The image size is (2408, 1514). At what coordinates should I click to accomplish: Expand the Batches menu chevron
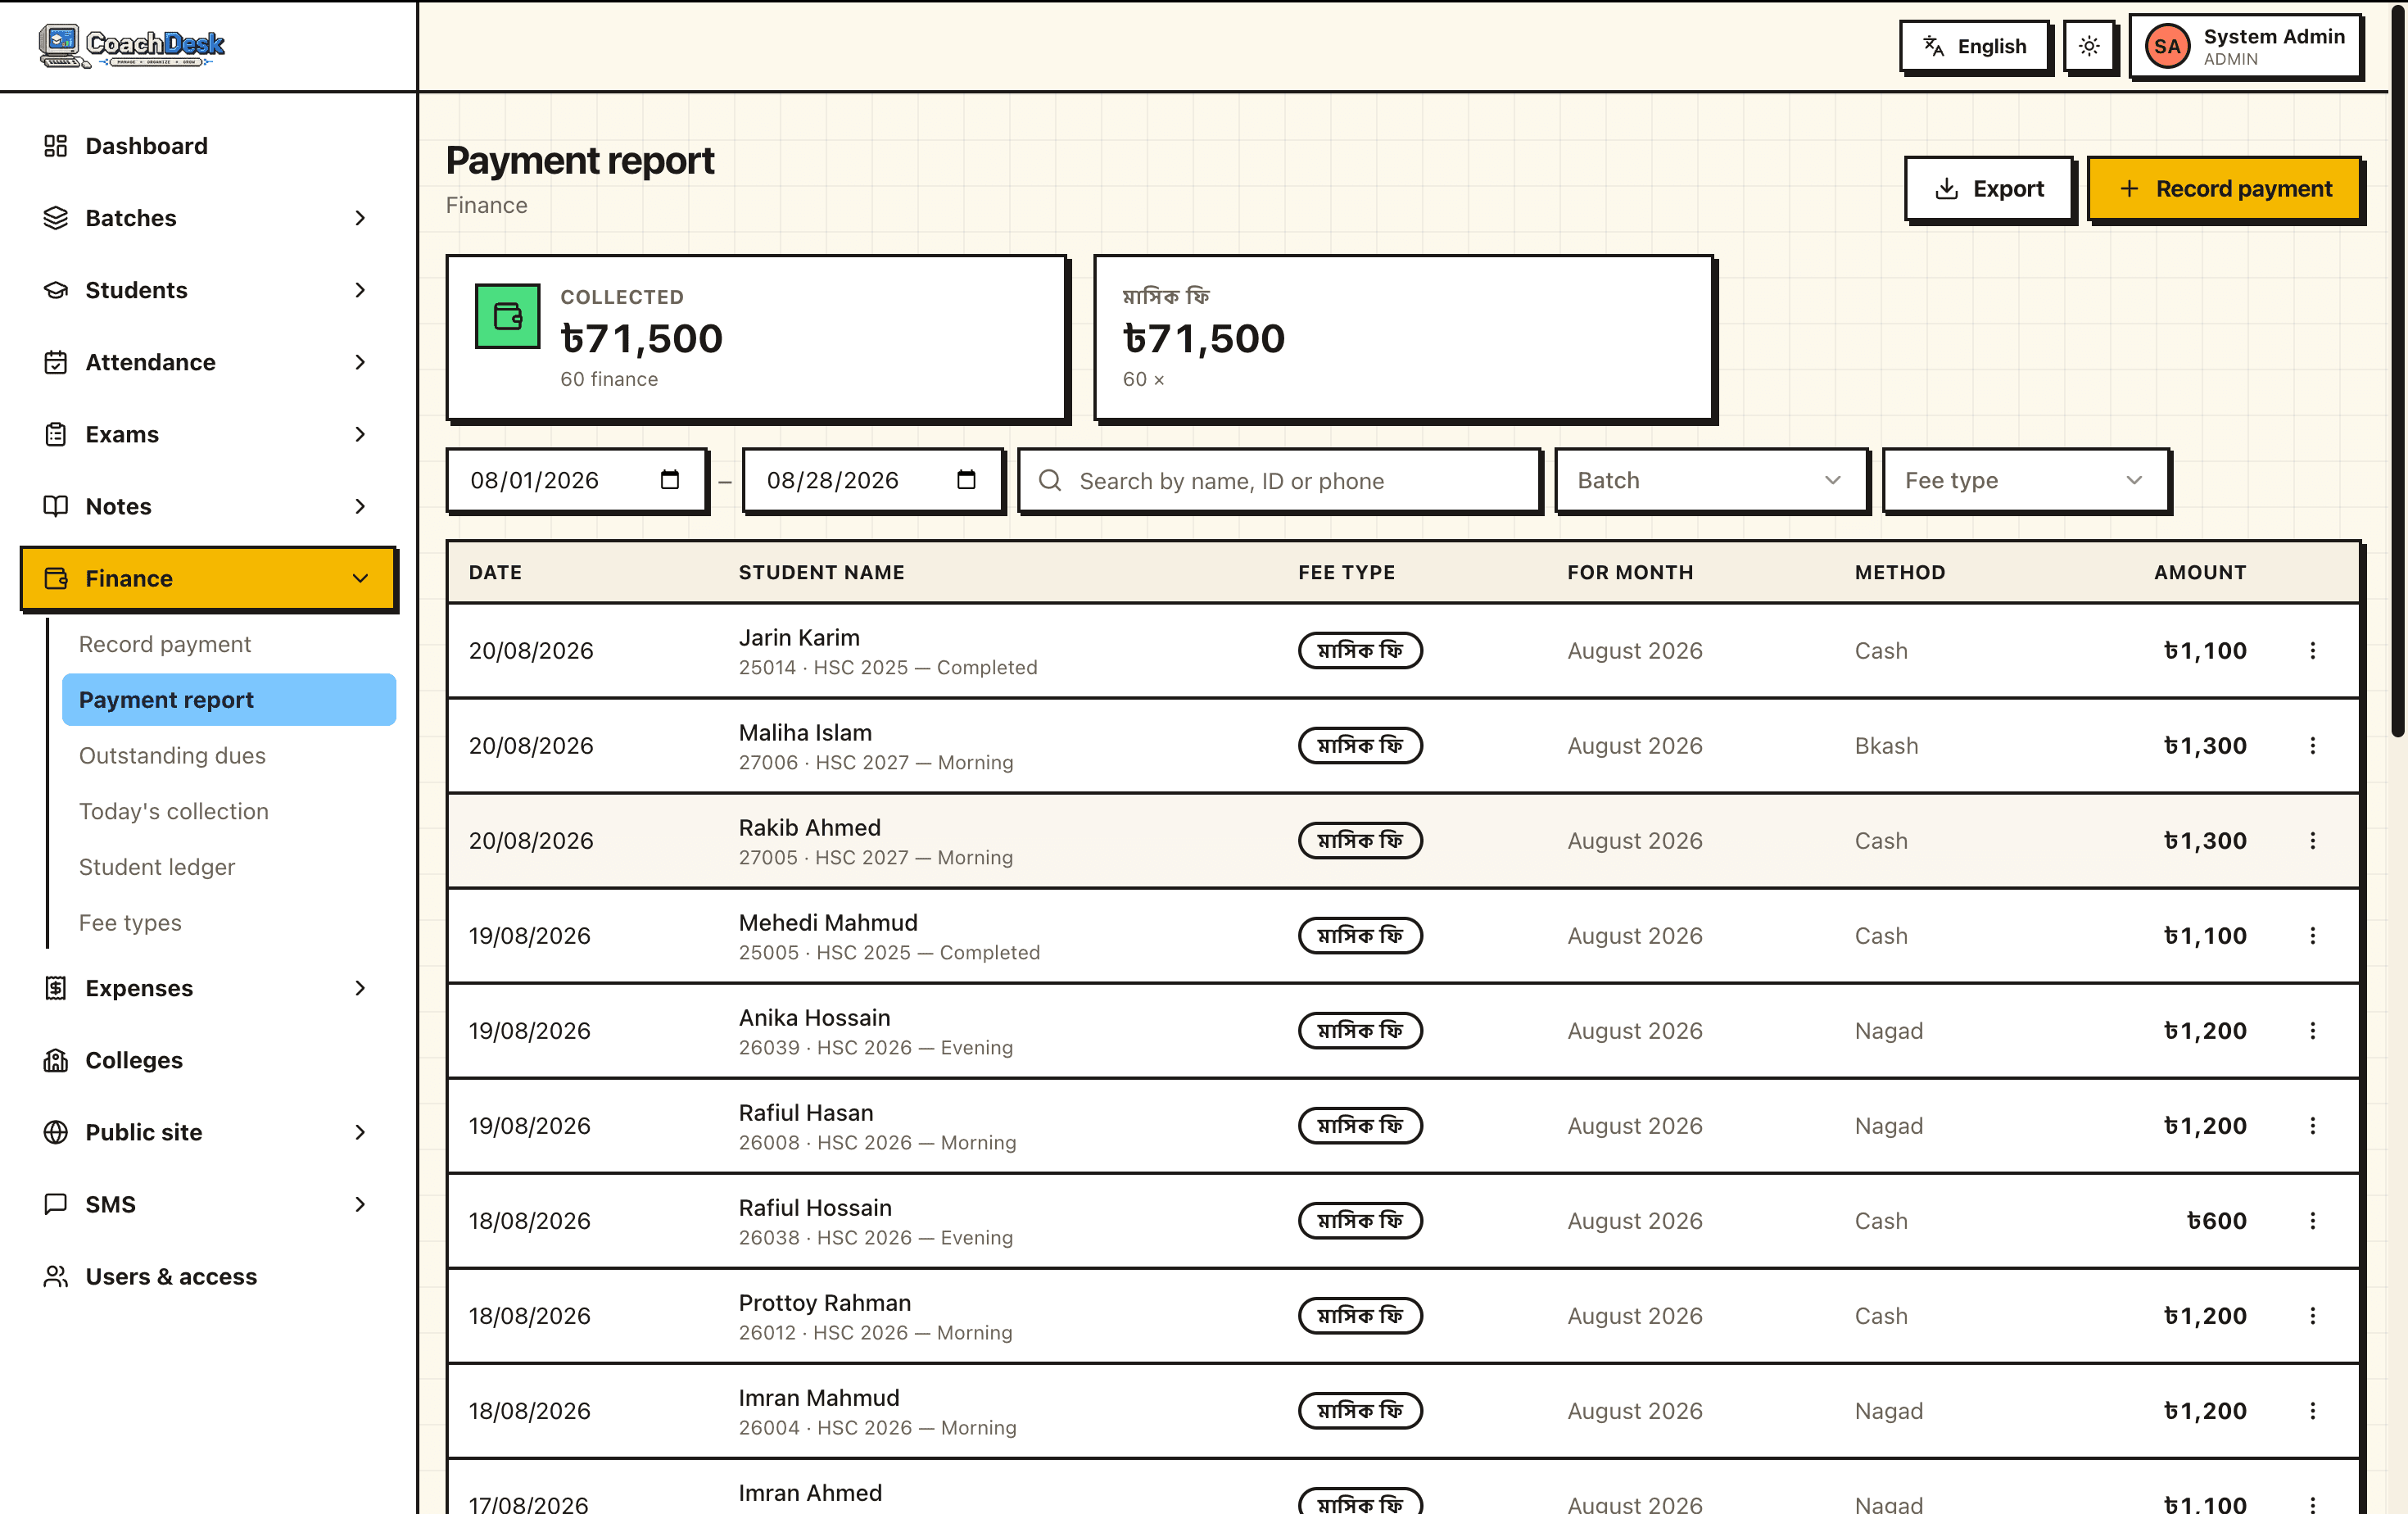coord(360,218)
